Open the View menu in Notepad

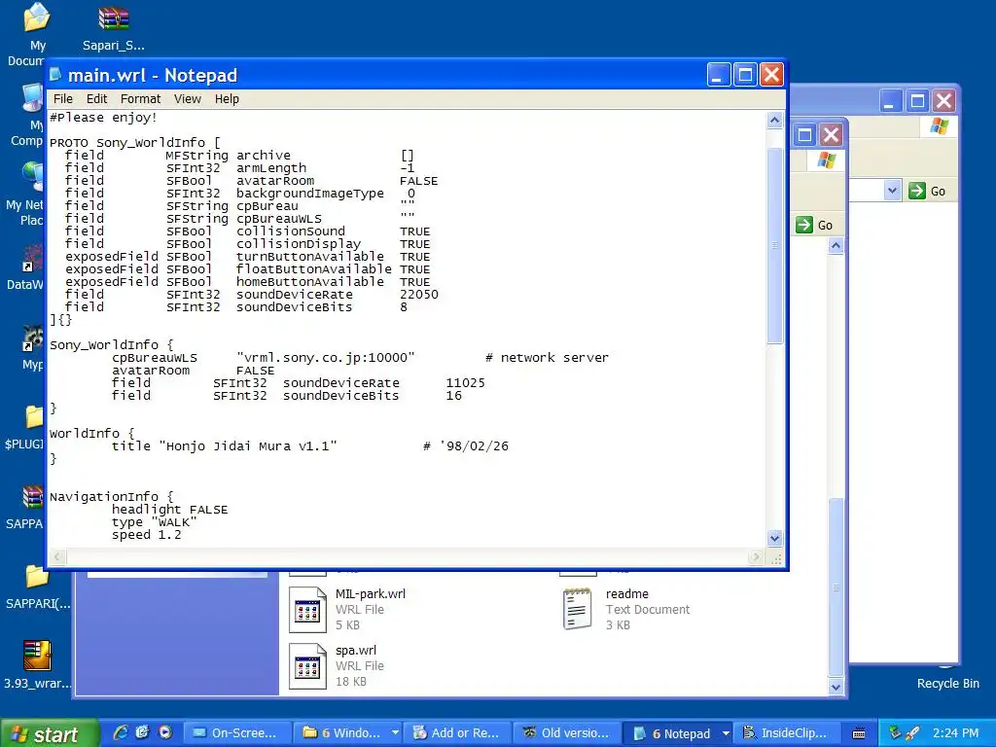tap(188, 99)
